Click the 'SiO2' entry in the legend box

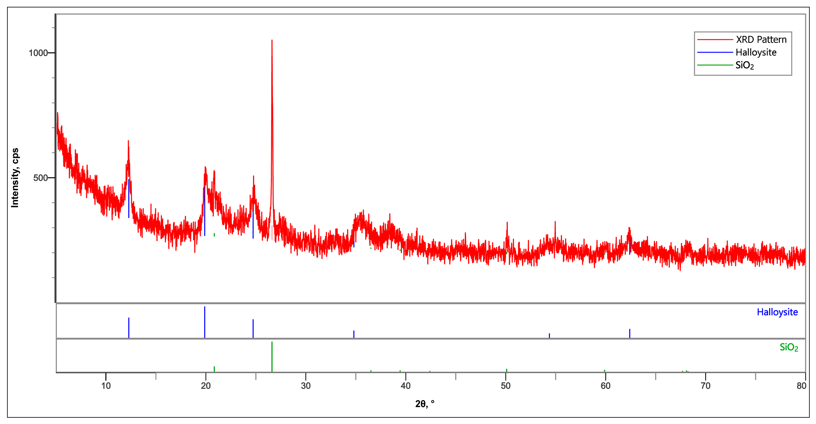point(744,65)
